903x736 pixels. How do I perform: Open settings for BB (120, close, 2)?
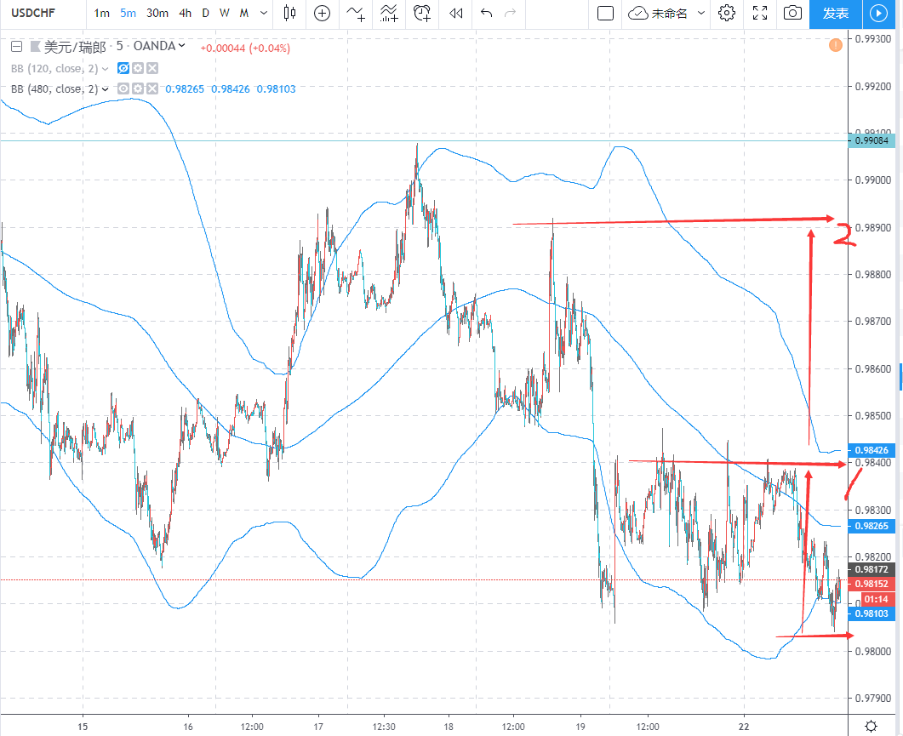pos(138,69)
